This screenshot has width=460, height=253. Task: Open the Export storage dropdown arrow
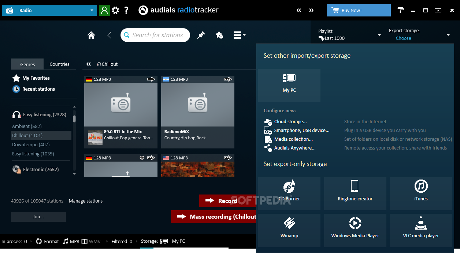click(448, 35)
